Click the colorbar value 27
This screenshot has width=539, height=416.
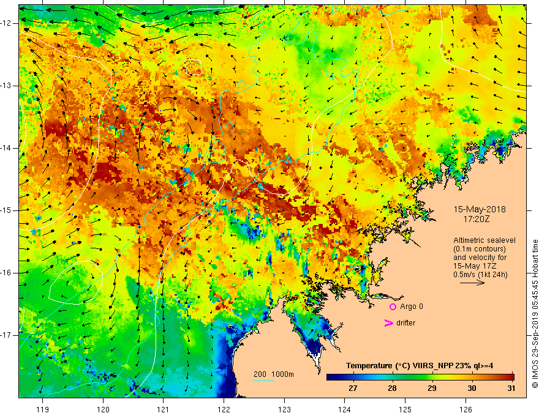click(353, 388)
